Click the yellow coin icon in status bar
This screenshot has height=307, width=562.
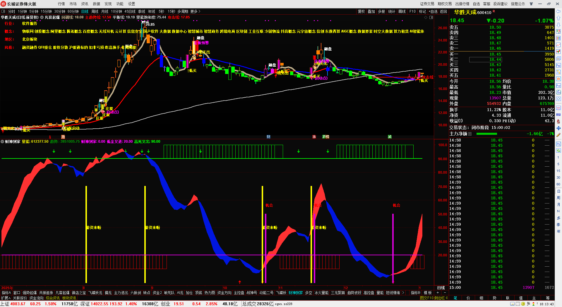[x=523, y=304]
